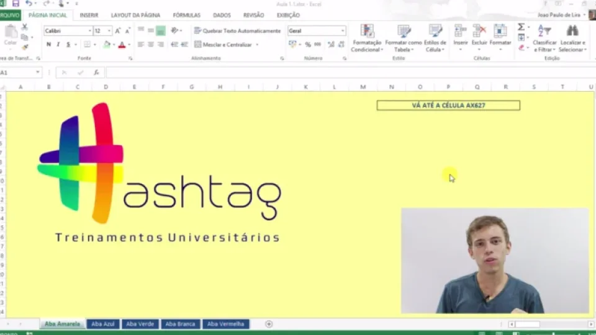This screenshot has width=596, height=335.
Task: Click the AutoSum sigma icon
Action: click(521, 27)
